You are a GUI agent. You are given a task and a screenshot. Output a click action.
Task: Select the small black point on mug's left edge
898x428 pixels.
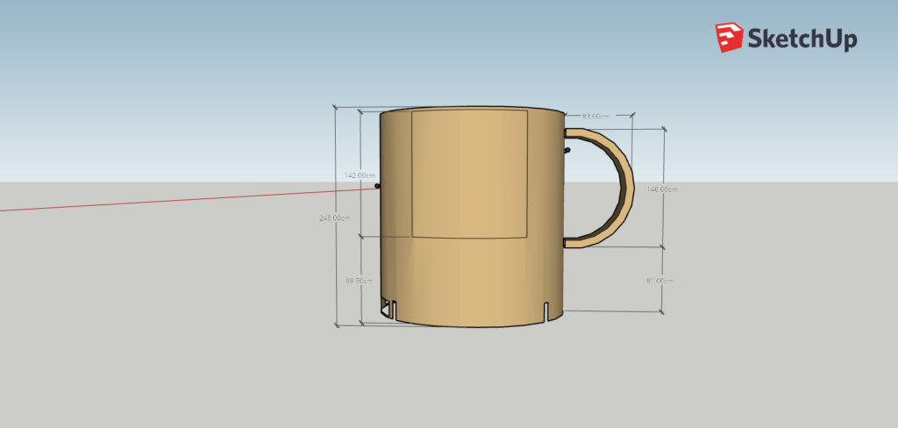pos(377,186)
